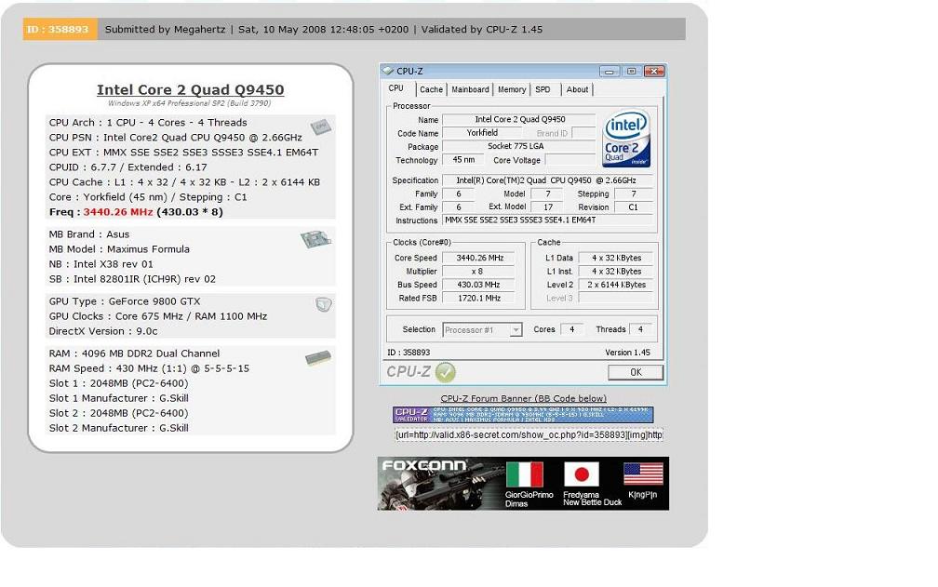The image size is (938, 587).
Task: Click the Italian flag in Foxconn banner
Action: pyautogui.click(x=525, y=474)
